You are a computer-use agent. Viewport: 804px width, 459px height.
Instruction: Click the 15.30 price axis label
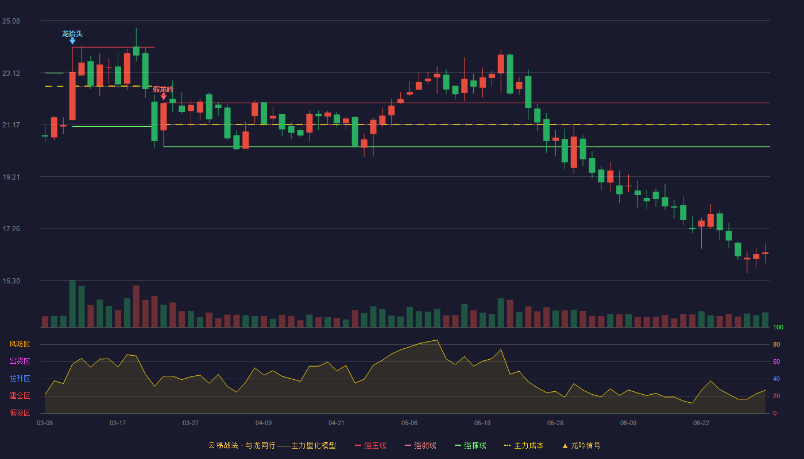(11, 281)
